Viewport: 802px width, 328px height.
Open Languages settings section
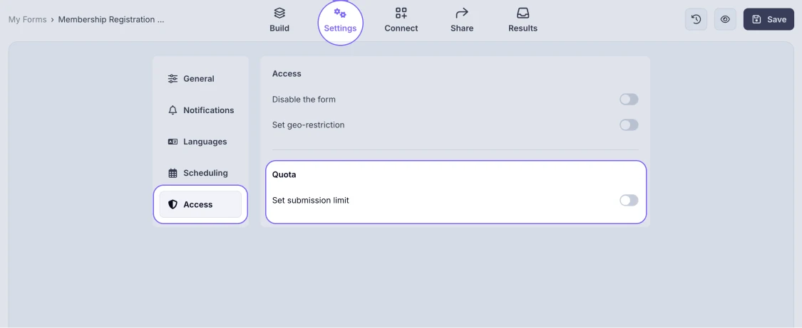(200, 142)
